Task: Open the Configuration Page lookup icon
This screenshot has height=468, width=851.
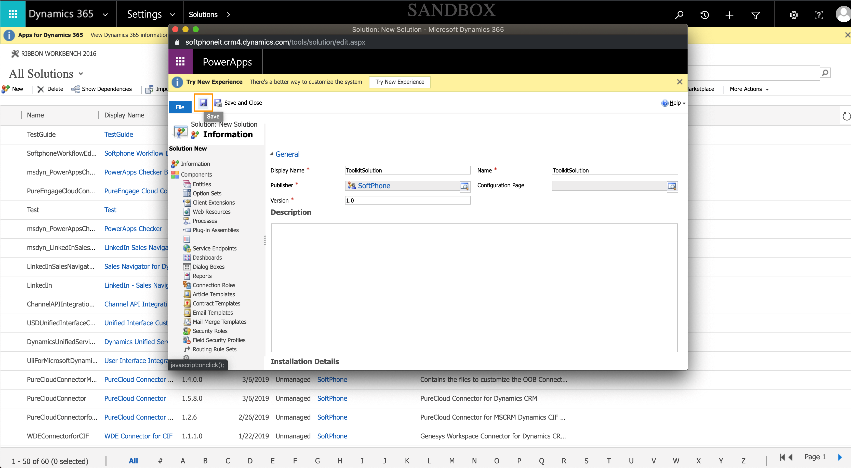Action: coord(672,186)
